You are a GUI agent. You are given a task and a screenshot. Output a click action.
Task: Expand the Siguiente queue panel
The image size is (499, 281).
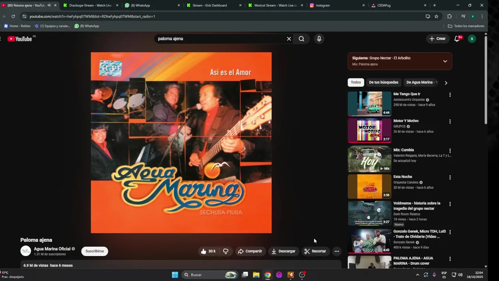pyautogui.click(x=445, y=61)
